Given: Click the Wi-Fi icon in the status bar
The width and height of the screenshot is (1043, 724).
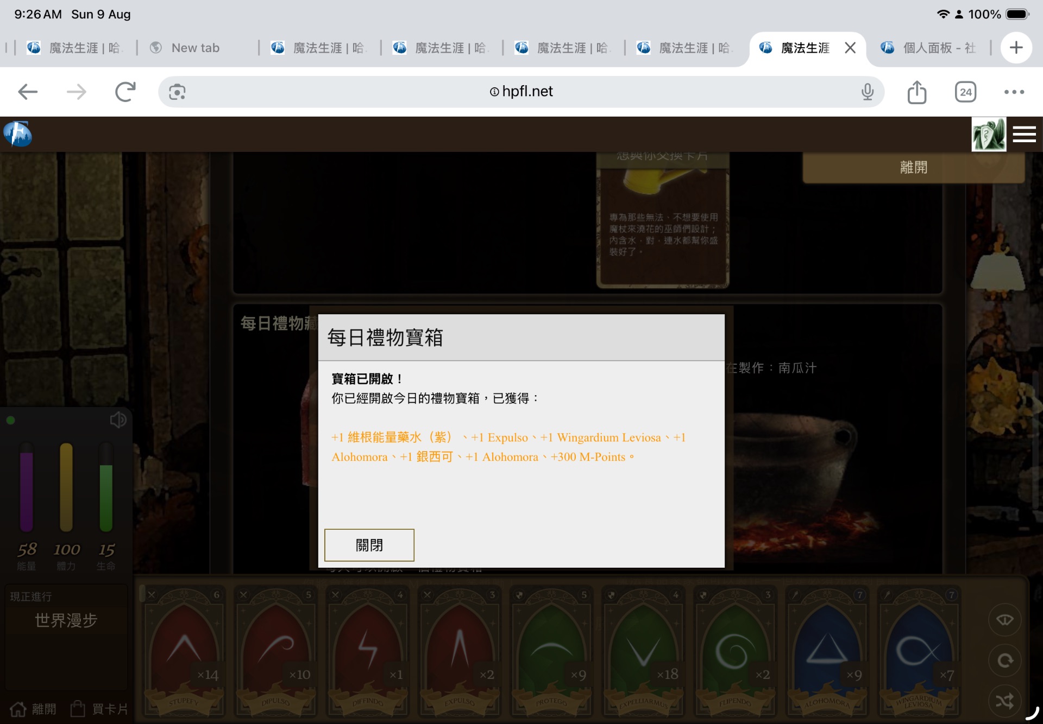Looking at the screenshot, I should click(943, 14).
